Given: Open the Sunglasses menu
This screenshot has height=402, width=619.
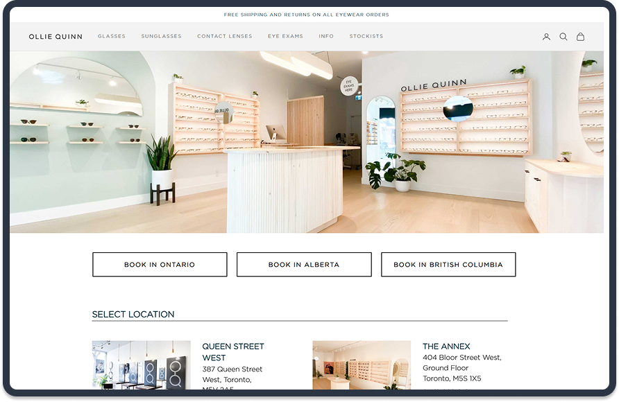Looking at the screenshot, I should 162,36.
